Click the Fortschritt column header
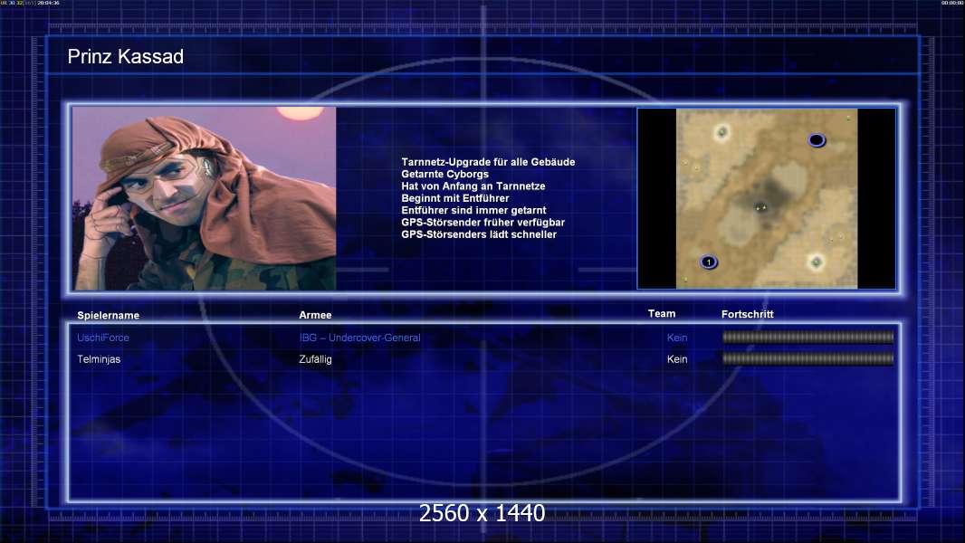This screenshot has width=965, height=543. pyautogui.click(x=747, y=314)
